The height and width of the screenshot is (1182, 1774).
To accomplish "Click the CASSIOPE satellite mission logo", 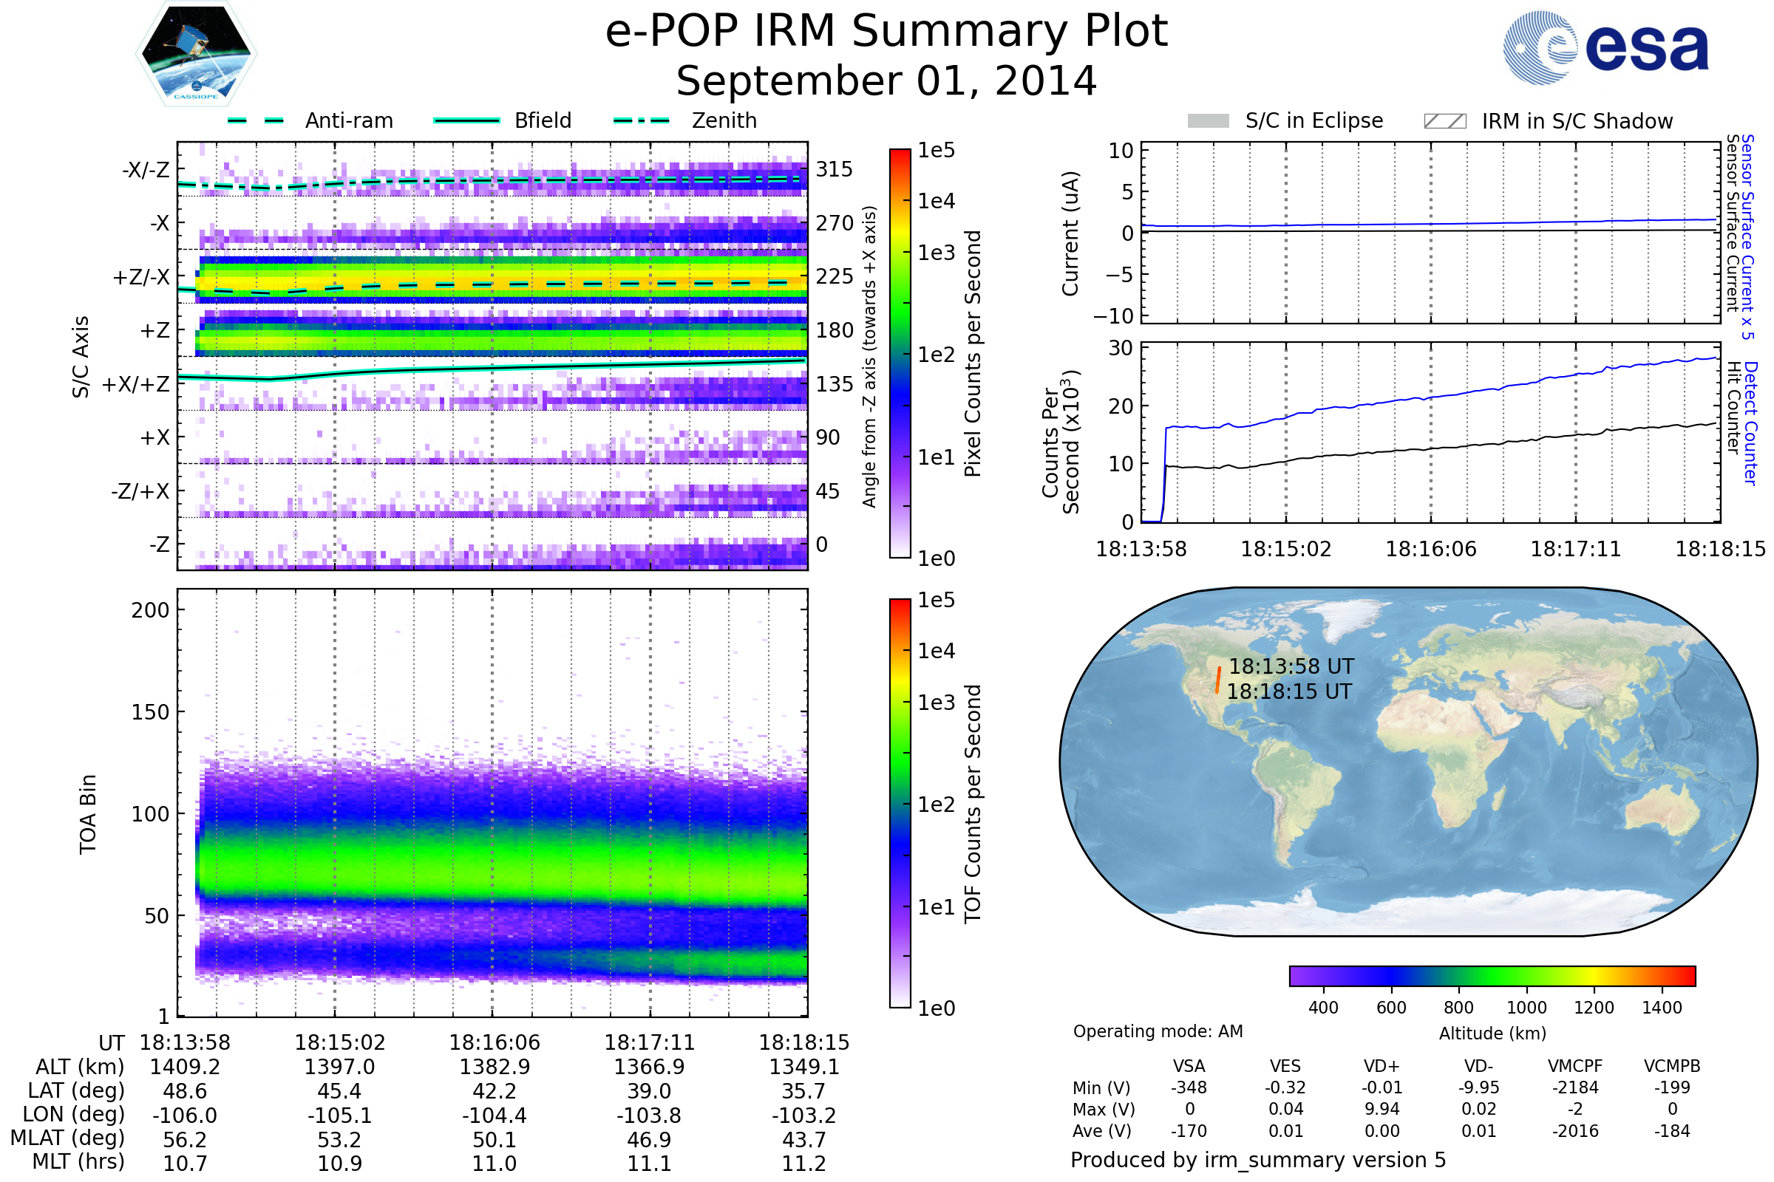I will (196, 54).
